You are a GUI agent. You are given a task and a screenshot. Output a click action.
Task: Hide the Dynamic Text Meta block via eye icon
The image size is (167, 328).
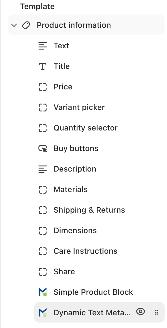point(141,312)
